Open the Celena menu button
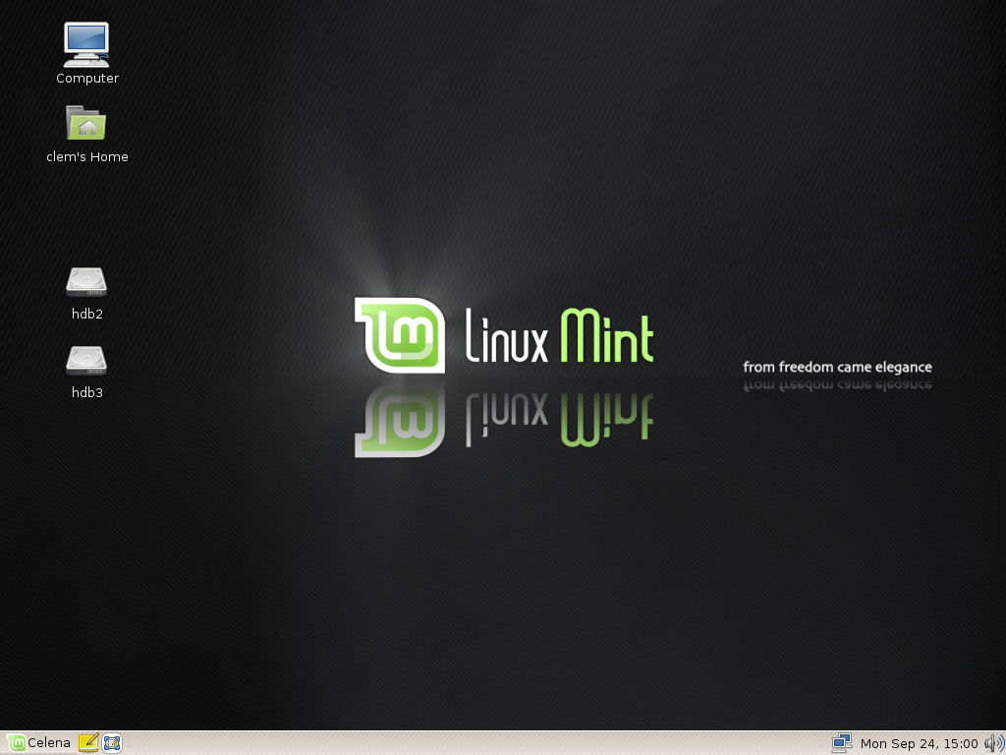The height and width of the screenshot is (755, 1006). click(x=49, y=743)
